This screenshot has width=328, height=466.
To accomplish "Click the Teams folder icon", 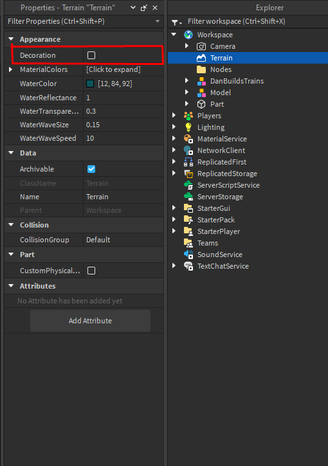I will click(x=188, y=243).
